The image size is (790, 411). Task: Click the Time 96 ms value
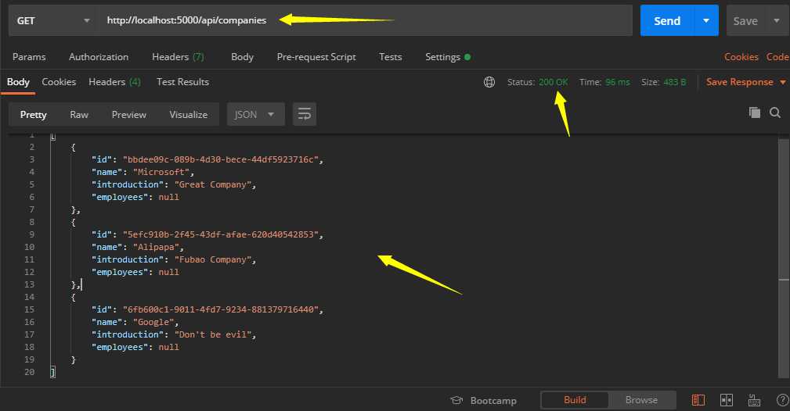pyautogui.click(x=617, y=82)
